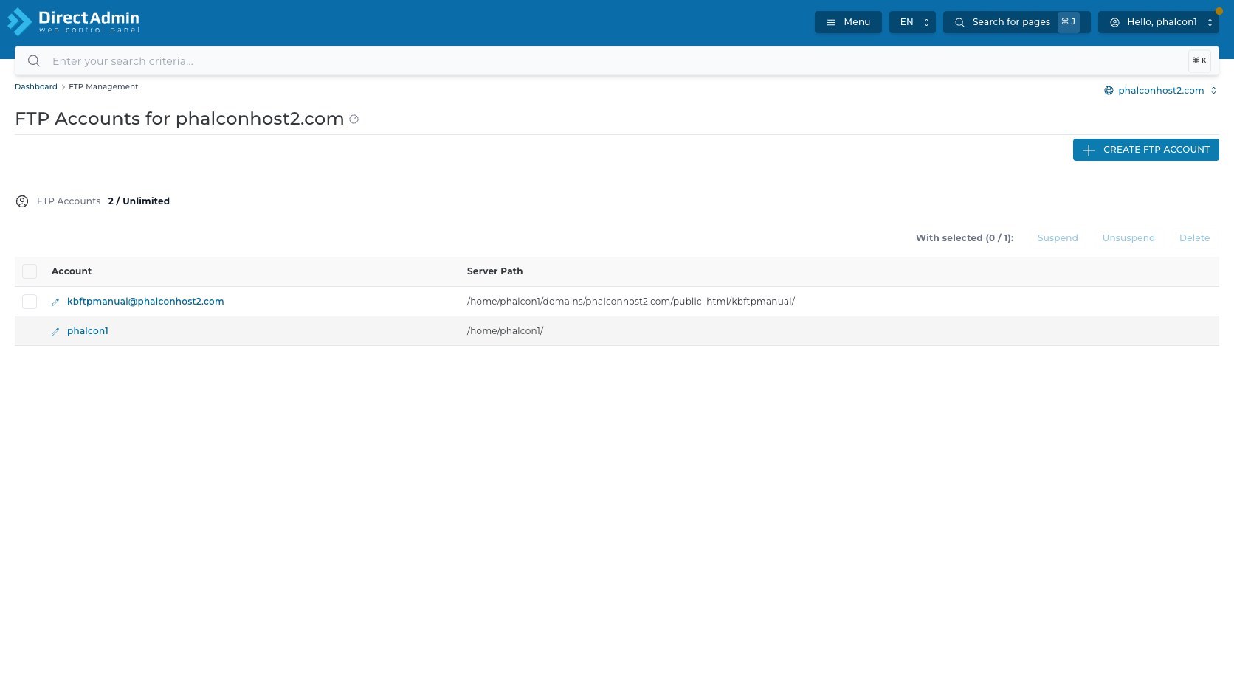This screenshot has width=1234, height=694.
Task: Go to Dashboard via the breadcrumb
Action: [36, 87]
